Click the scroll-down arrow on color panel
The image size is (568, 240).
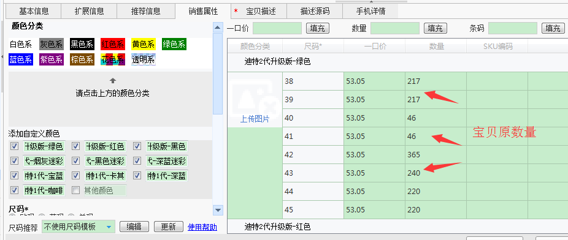(217, 209)
